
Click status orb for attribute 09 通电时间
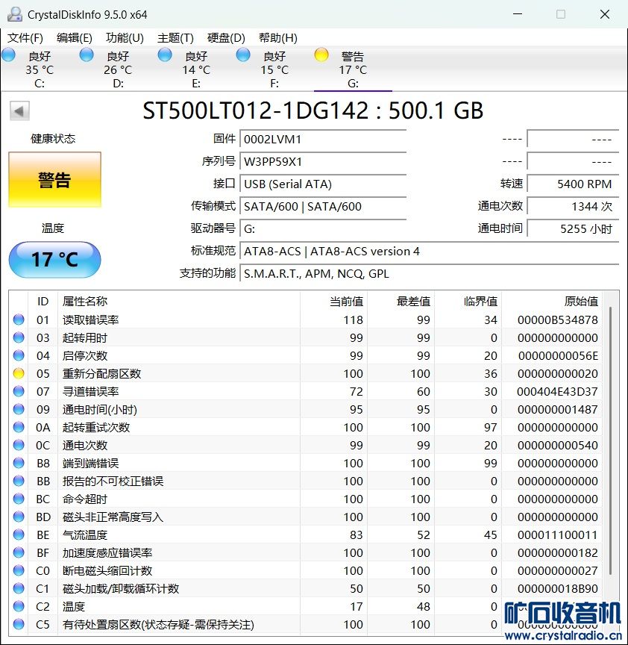(x=19, y=409)
